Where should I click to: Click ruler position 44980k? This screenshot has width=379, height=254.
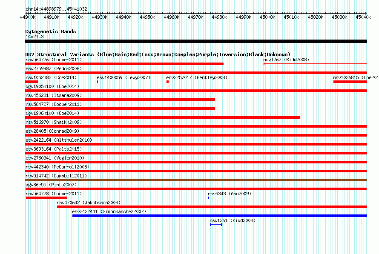coord(219,17)
